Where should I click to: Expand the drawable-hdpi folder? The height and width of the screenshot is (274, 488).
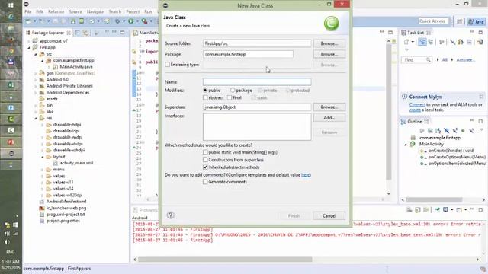pos(43,125)
